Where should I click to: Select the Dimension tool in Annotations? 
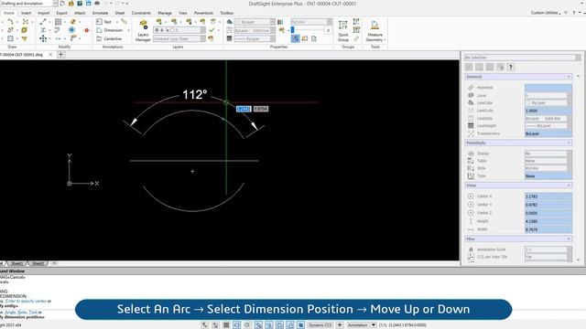(110, 30)
